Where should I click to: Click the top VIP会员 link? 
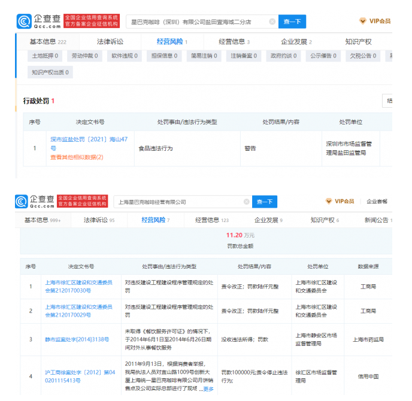380,21
